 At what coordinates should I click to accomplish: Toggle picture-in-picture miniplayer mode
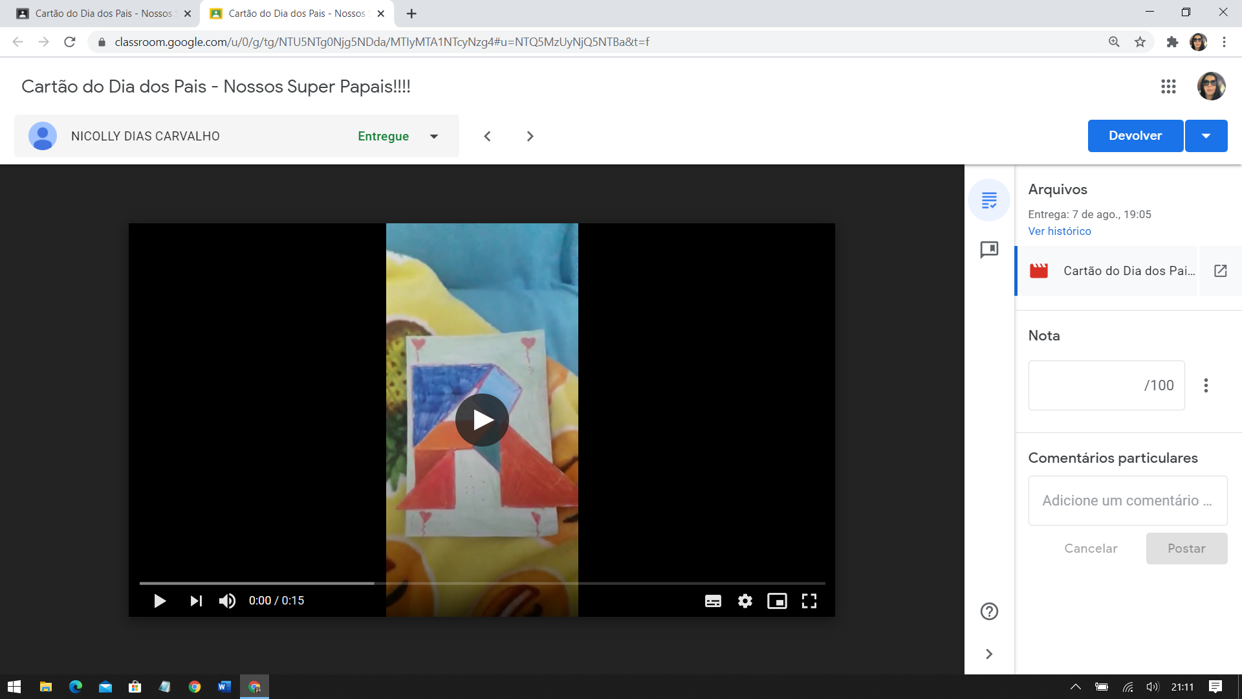pos(777,601)
